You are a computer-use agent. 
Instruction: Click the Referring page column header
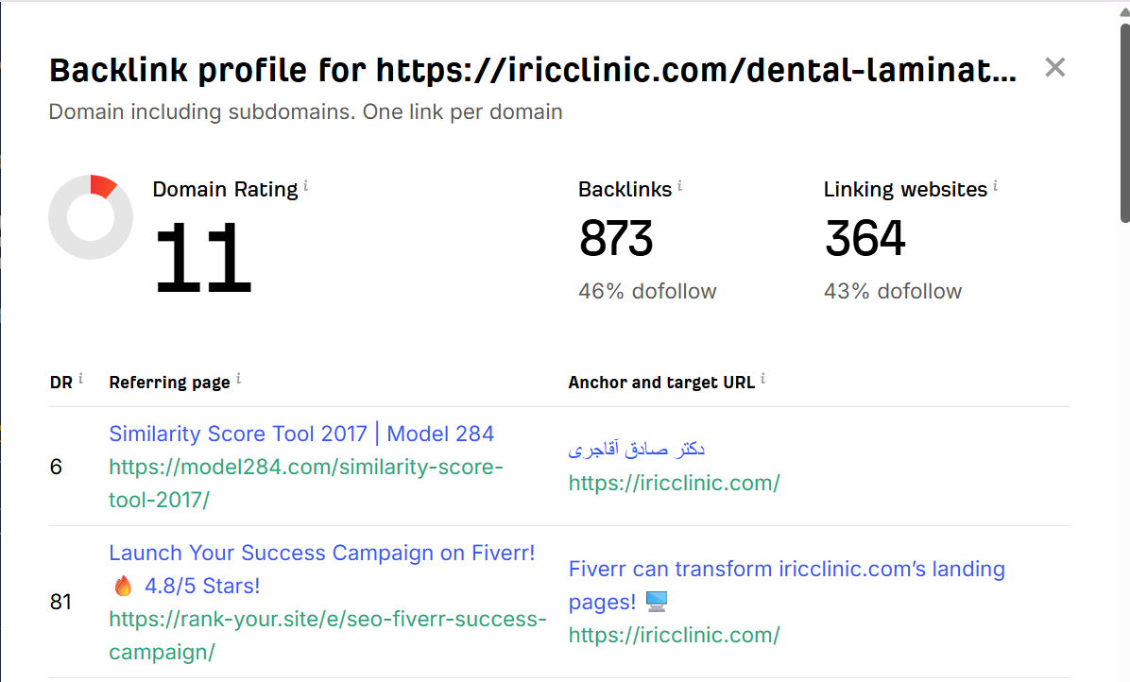(x=169, y=383)
